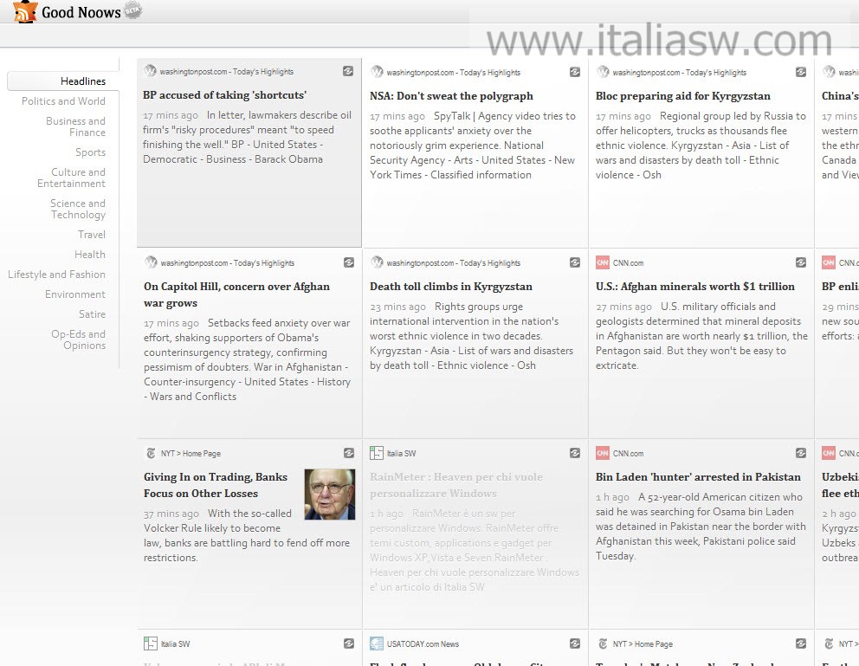
Task: Click Washington Post icon on BP accused card
Action: [x=150, y=71]
